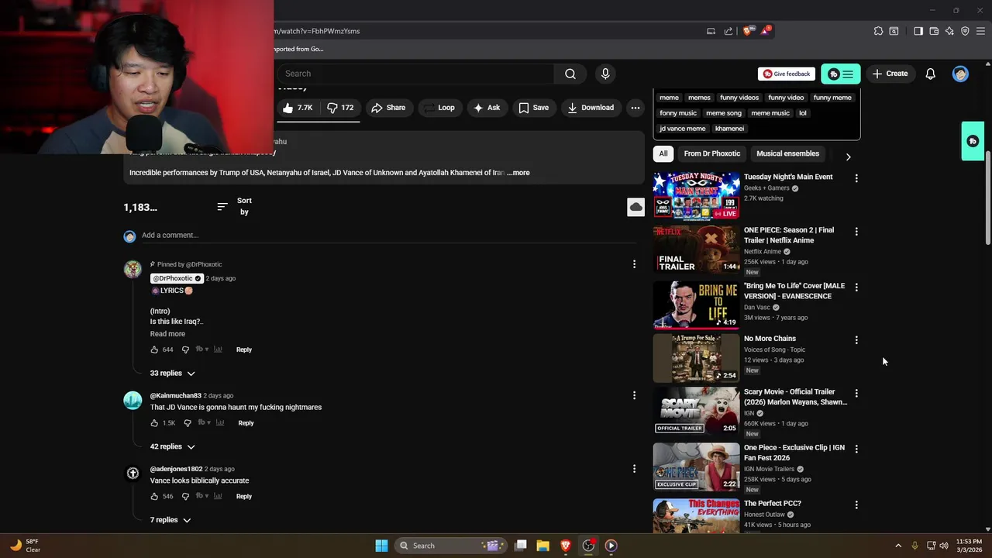The height and width of the screenshot is (558, 992).
Task: Open YouTube notifications bell
Action: [930, 74]
